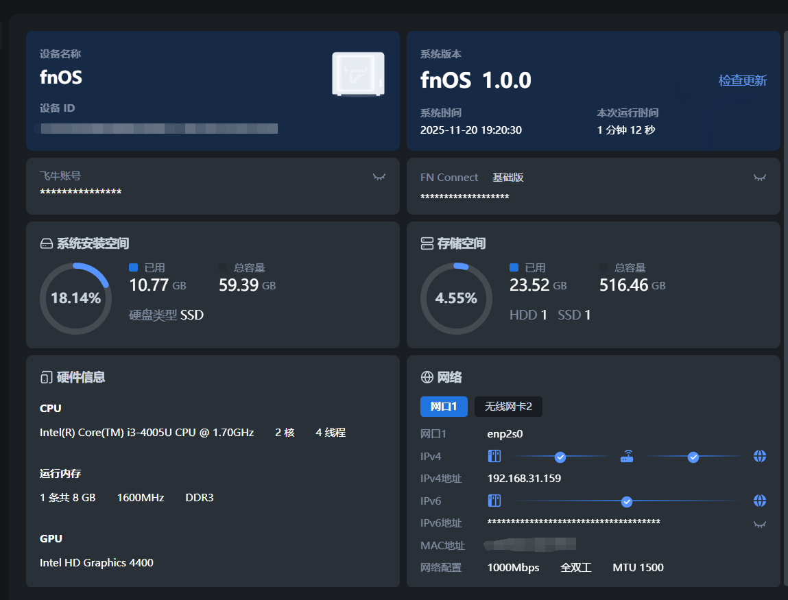
Task: Click the check mark in the IPv6 connection line
Action: click(626, 502)
